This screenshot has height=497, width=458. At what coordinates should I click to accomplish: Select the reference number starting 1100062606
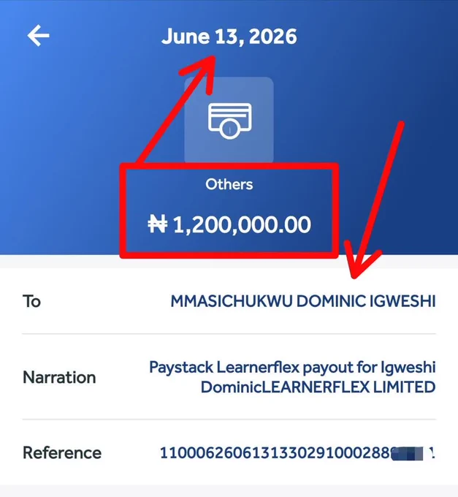297,452
